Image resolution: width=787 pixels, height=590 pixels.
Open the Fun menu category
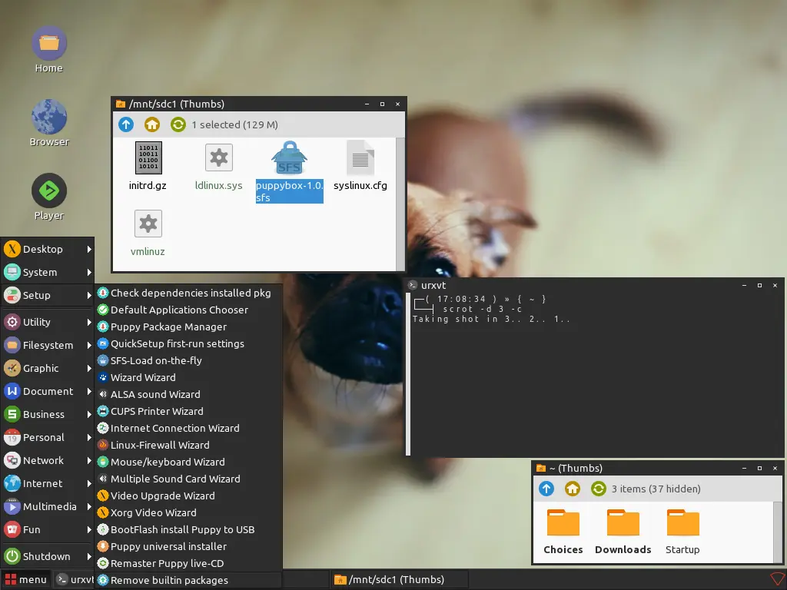coord(48,530)
